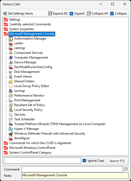
Task: Click the Local Group Policy Editor icon
Action: point(11,86)
